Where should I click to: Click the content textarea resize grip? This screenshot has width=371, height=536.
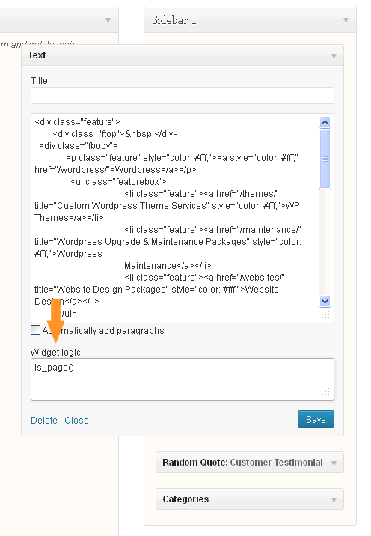tap(325, 315)
